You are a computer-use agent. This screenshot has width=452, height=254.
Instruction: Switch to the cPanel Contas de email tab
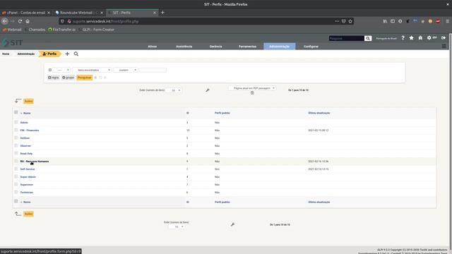(26, 13)
